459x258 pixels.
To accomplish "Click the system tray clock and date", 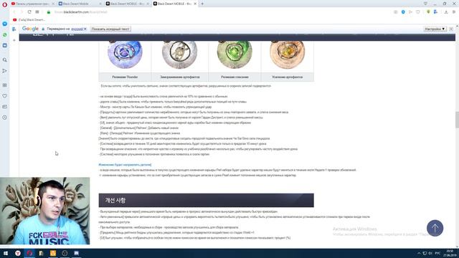I will (x=450, y=253).
